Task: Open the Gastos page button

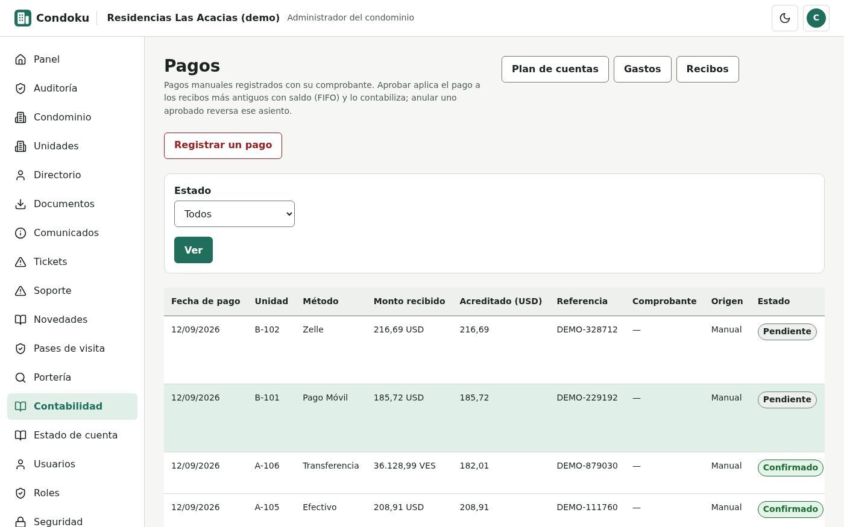Action: coord(643,69)
